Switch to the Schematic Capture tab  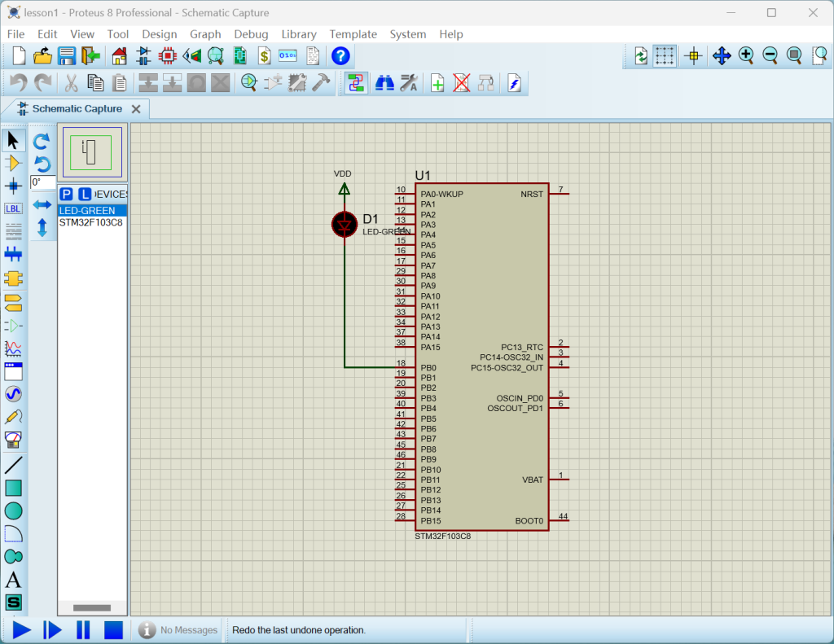(77, 109)
